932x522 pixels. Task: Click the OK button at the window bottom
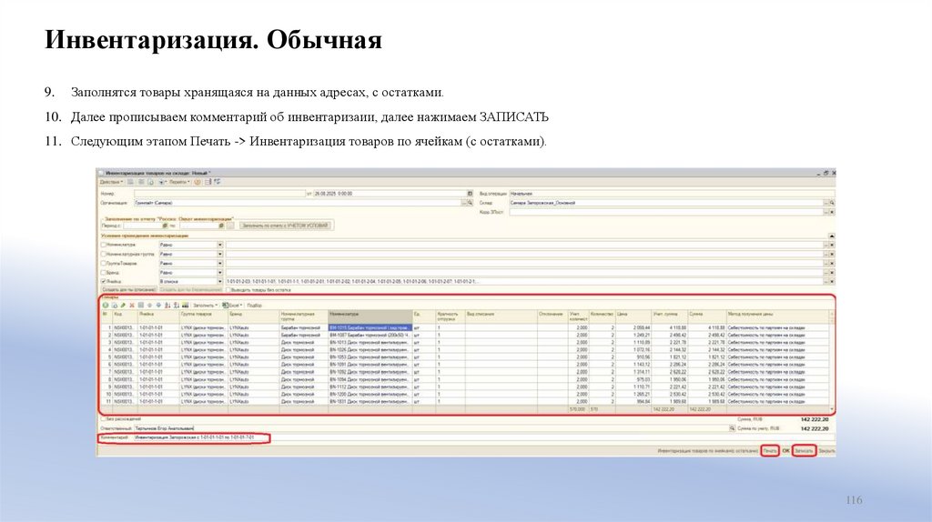[785, 451]
